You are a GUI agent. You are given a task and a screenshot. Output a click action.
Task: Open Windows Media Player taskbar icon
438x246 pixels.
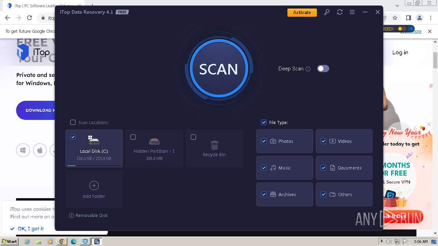click(x=50, y=242)
